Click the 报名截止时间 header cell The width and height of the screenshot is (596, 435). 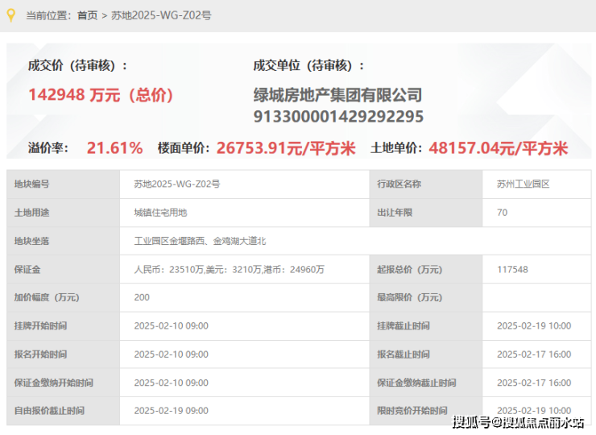coord(426,354)
